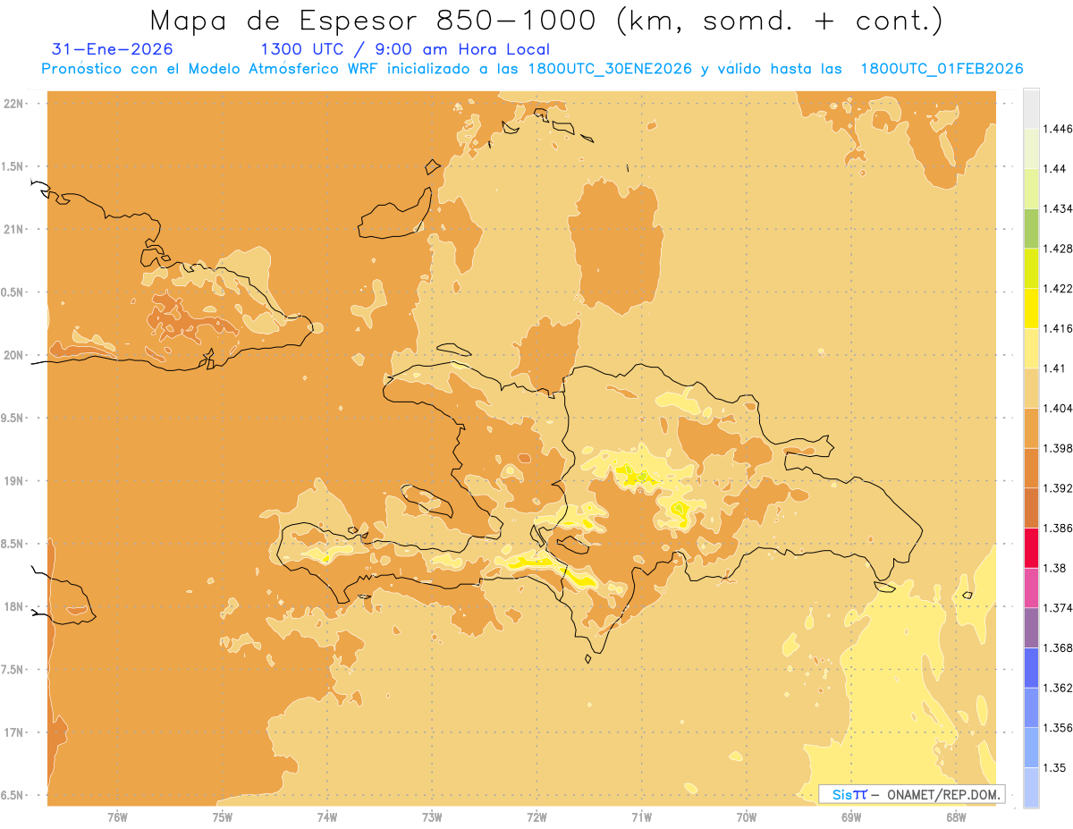The height and width of the screenshot is (829, 1073).
Task: Click the legend value 1.41
Action: [x=1056, y=368]
